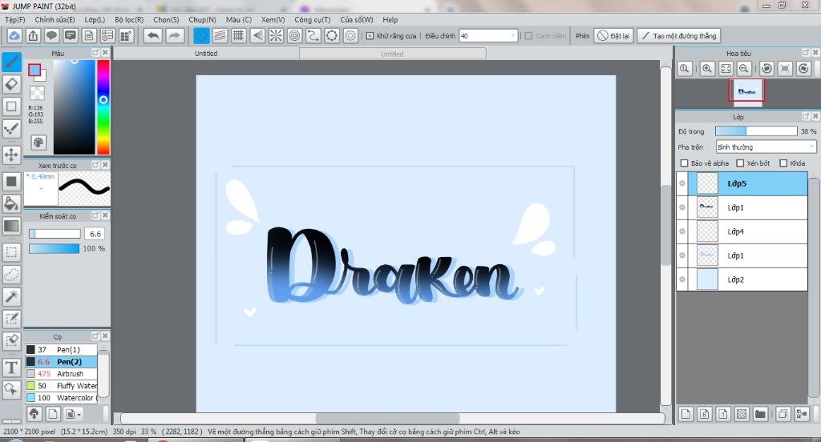This screenshot has width=821, height=442.
Task: Open Pha trộn blend mode dropdown
Action: 766,147
